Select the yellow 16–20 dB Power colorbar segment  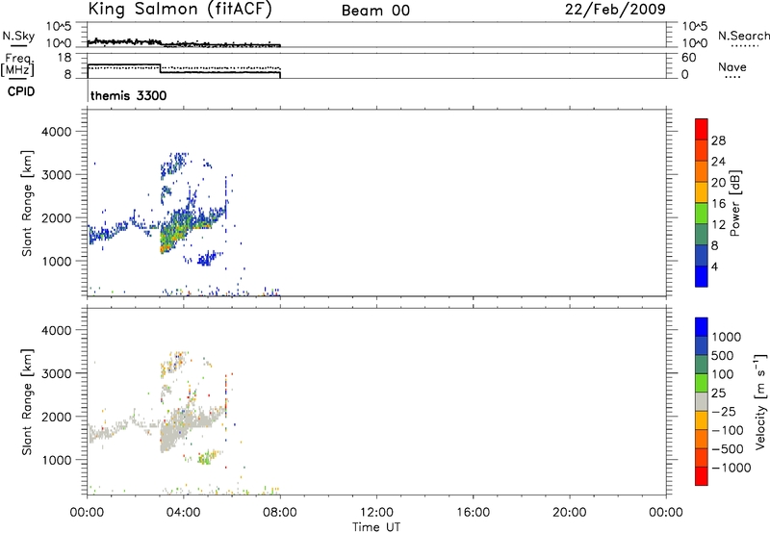702,192
